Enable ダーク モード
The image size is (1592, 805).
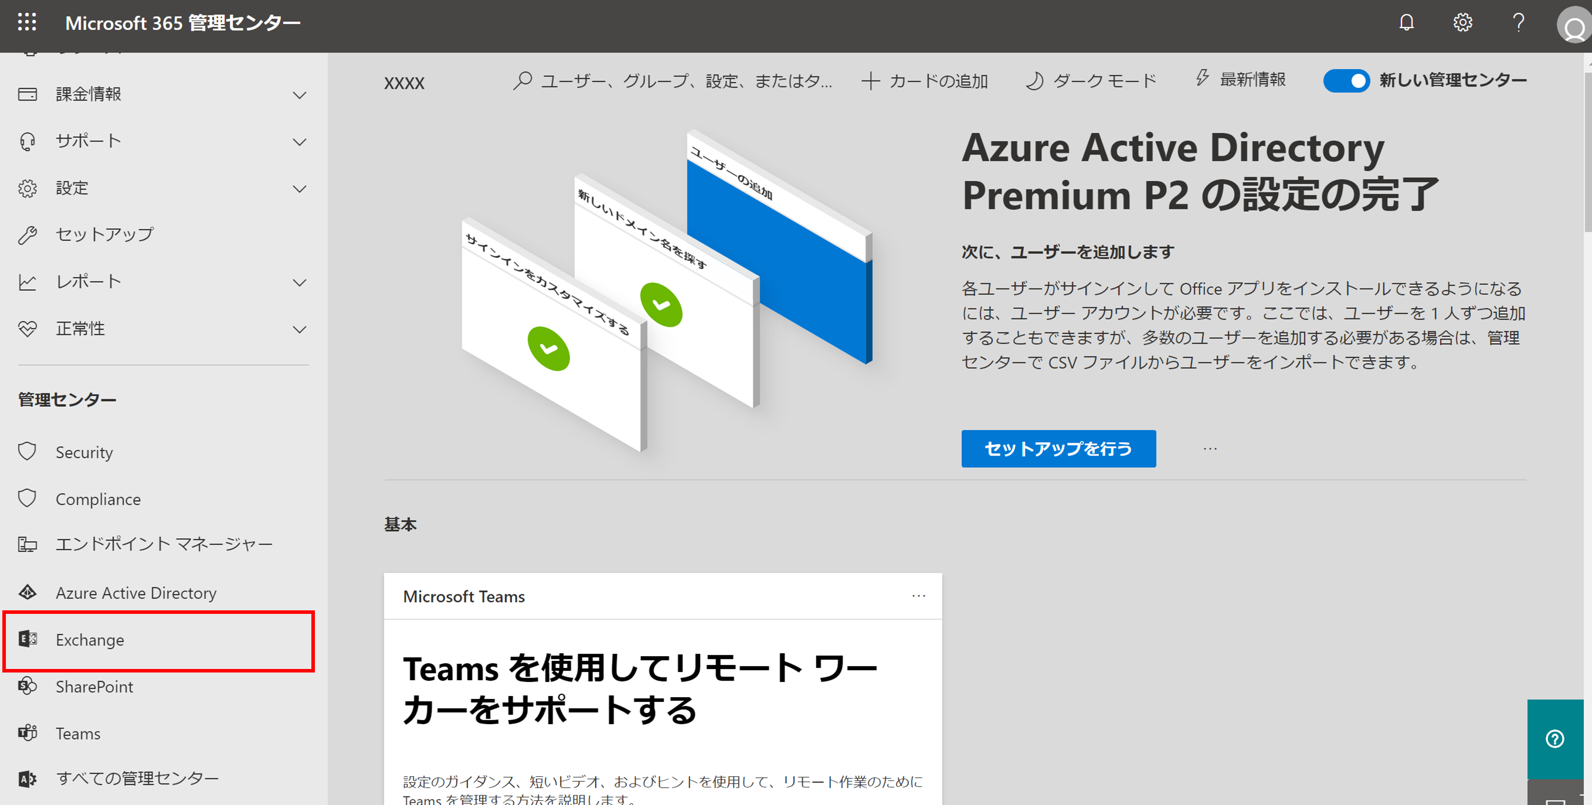click(1091, 81)
